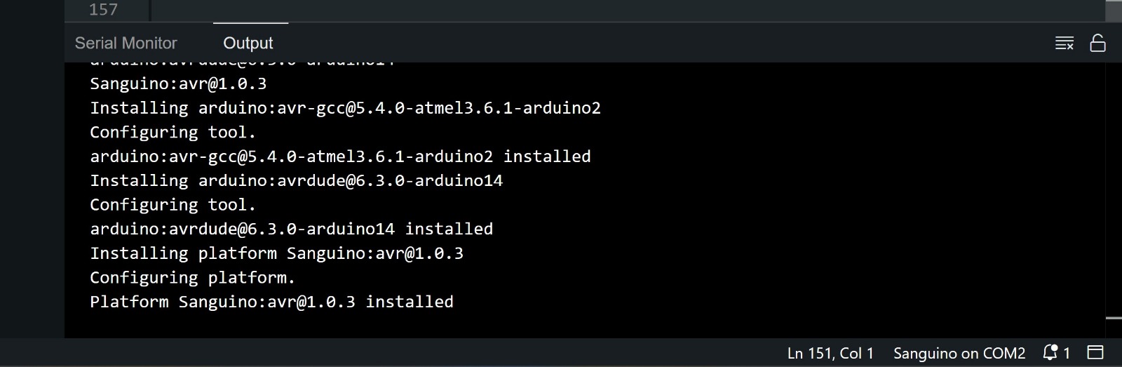Click the editor scrollbar at top right
This screenshot has width=1122, height=367.
click(1114, 11)
